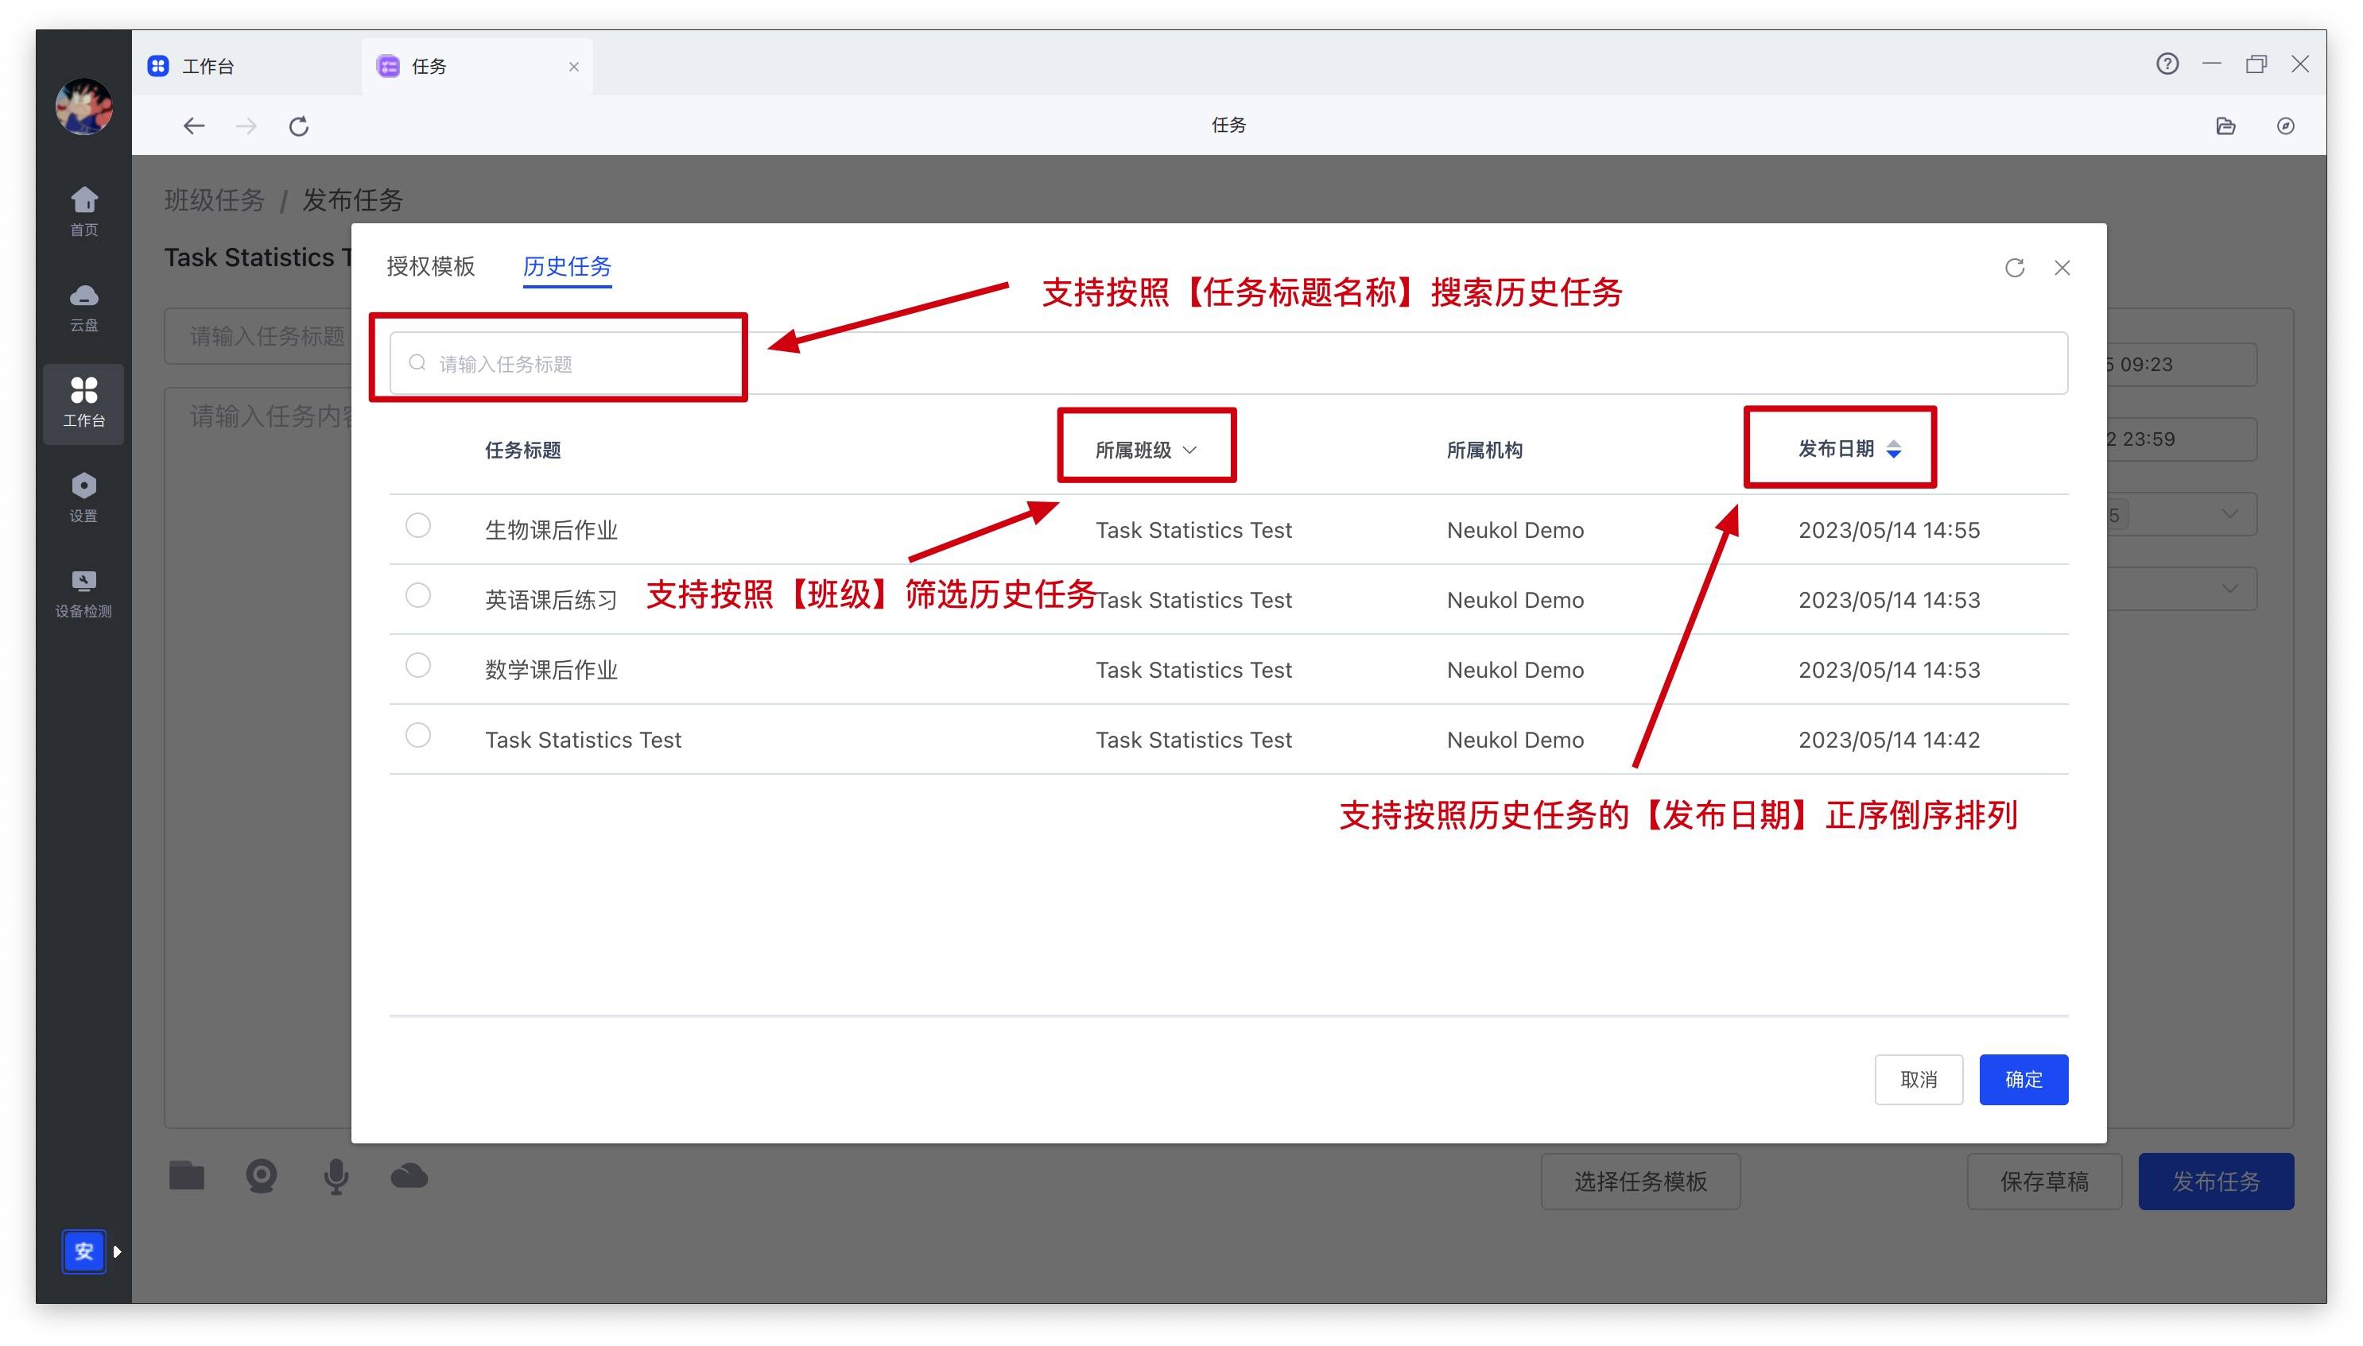The image size is (2363, 1346).
Task: Click the microphone icon below editor
Action: 336,1176
